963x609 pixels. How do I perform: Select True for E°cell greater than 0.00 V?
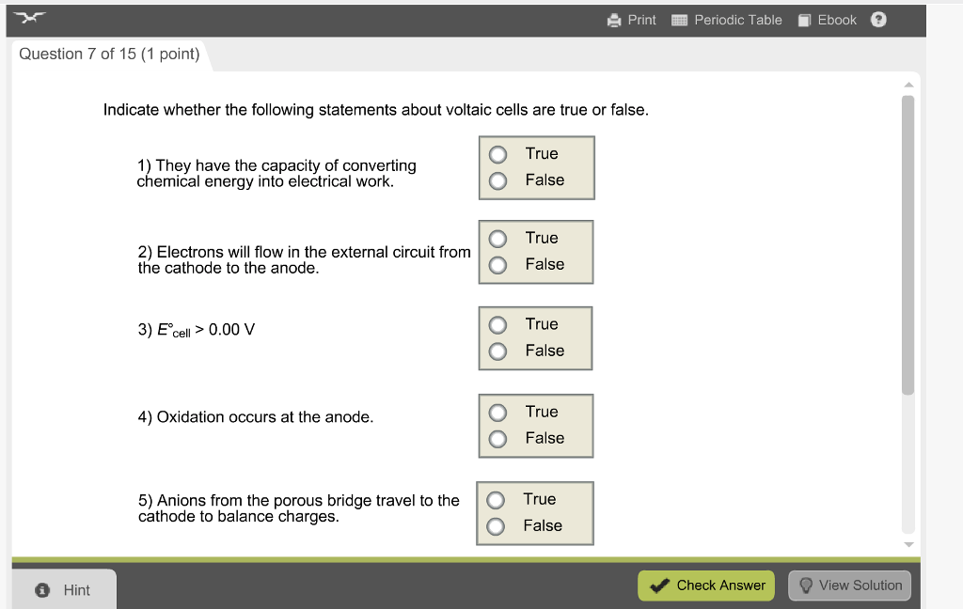point(497,323)
